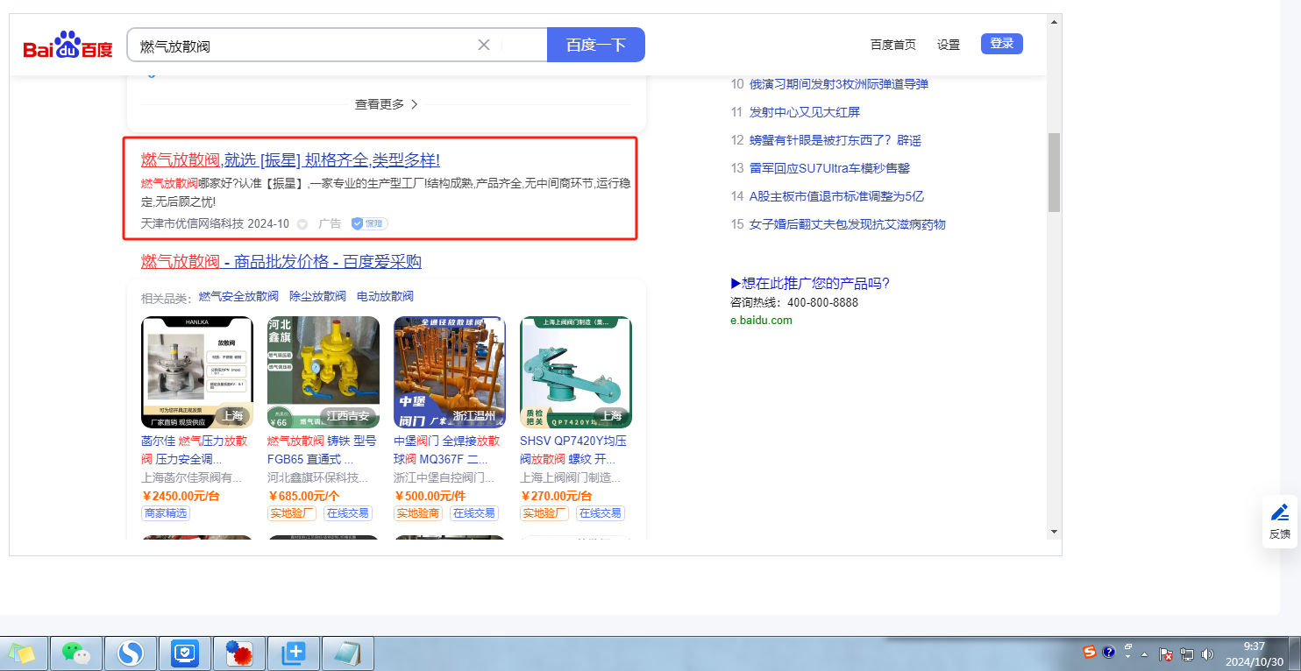Open WeChat from the taskbar
The height and width of the screenshot is (671, 1301).
click(x=76, y=653)
